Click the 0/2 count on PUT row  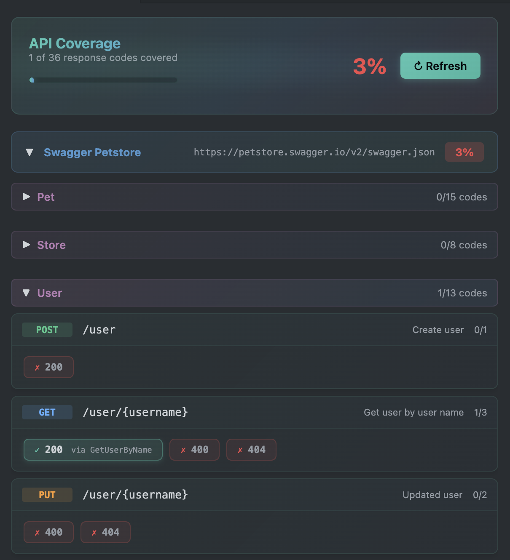(x=480, y=495)
